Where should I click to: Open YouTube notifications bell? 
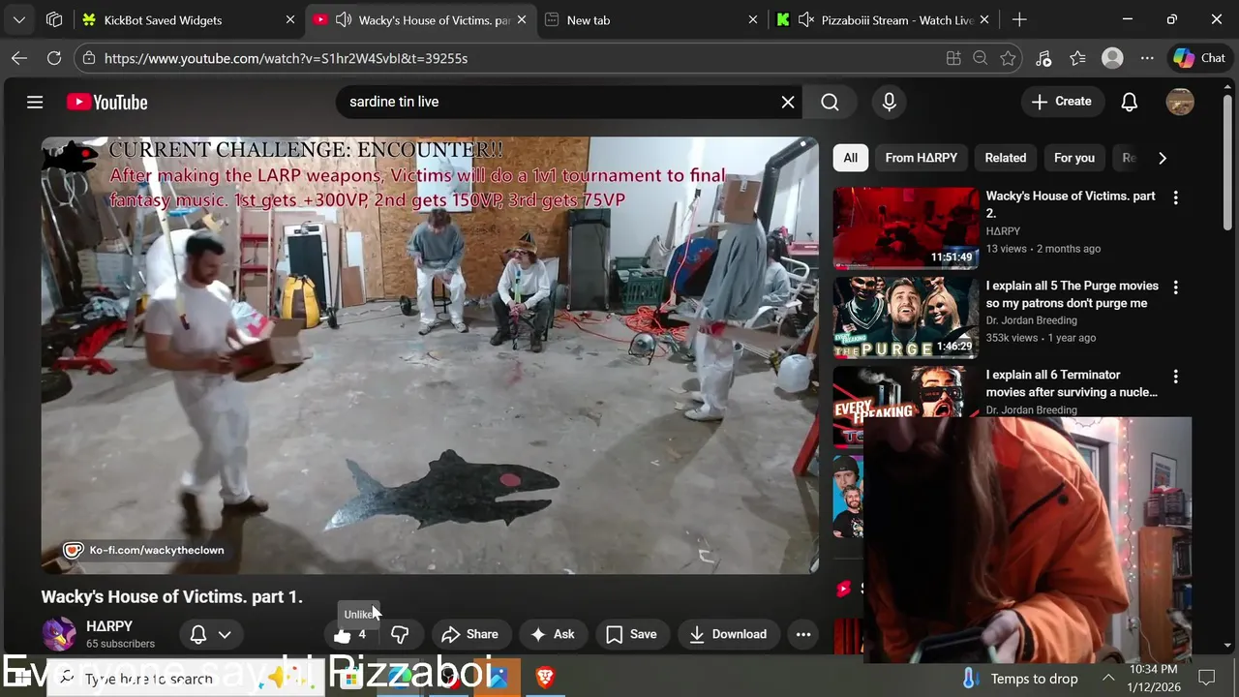[1130, 102]
